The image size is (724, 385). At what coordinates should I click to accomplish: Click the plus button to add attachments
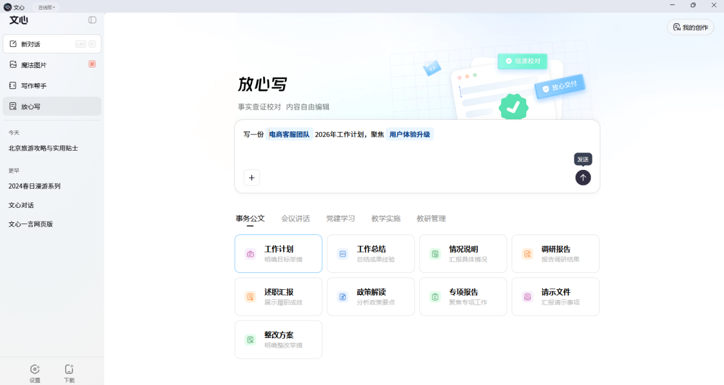pyautogui.click(x=252, y=177)
